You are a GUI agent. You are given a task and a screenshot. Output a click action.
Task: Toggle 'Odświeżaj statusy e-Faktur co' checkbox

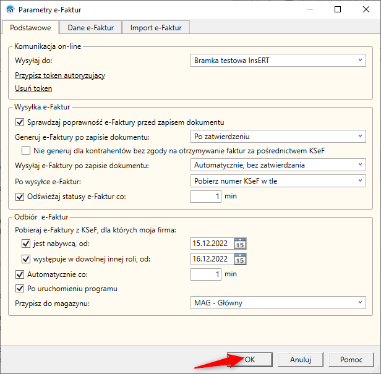(19, 197)
